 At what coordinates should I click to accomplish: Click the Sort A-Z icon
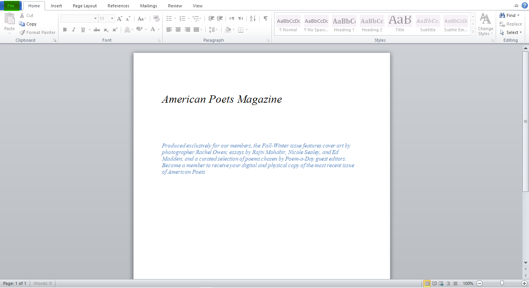pos(253,19)
